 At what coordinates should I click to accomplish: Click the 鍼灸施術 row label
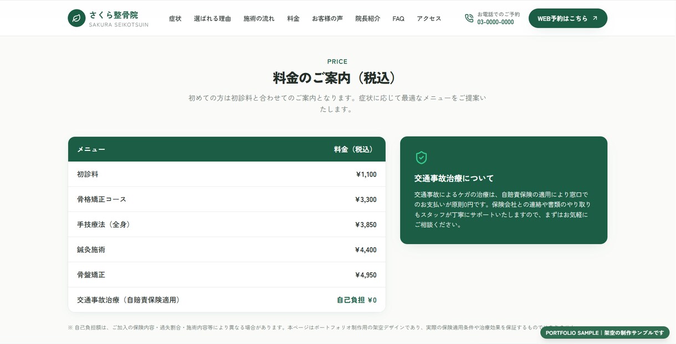pyautogui.click(x=91, y=249)
